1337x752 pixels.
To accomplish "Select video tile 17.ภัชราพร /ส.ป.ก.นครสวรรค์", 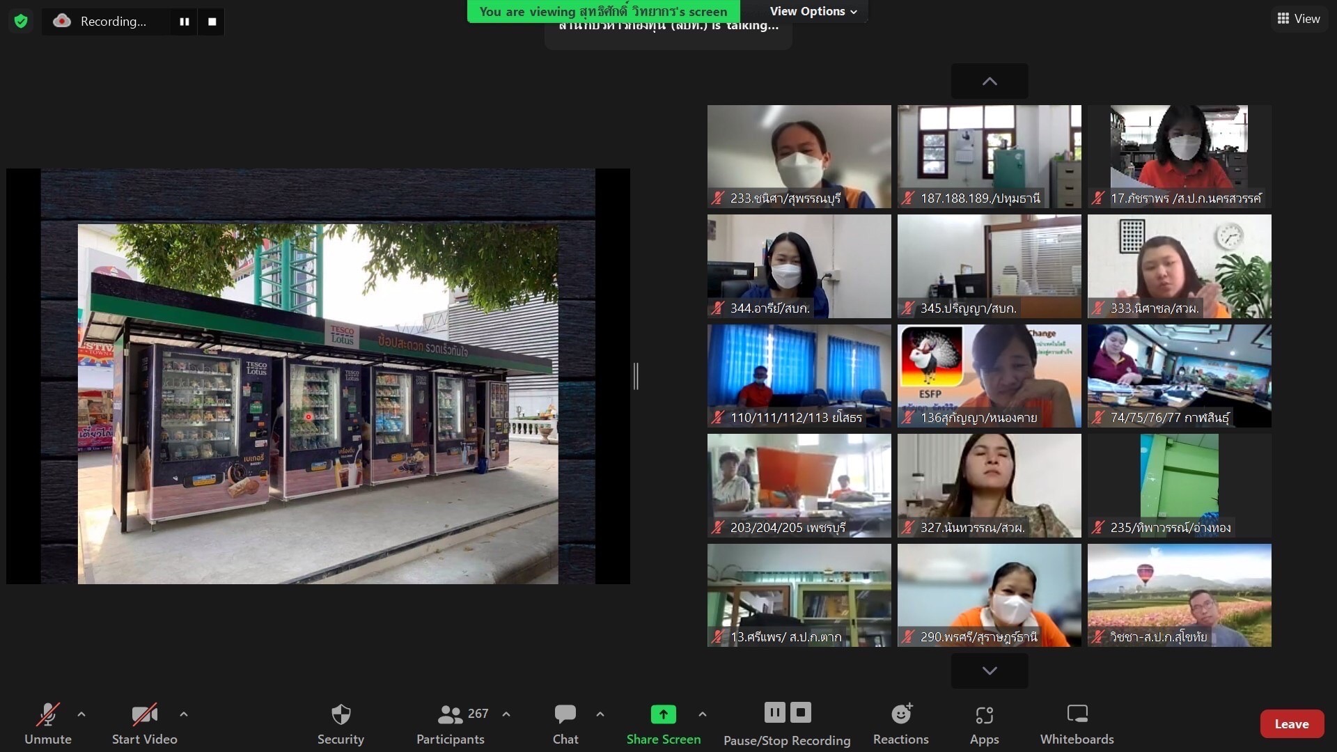I will (1179, 157).
